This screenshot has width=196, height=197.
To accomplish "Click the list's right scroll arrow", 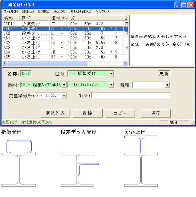I will pyautogui.click(x=125, y=63).
